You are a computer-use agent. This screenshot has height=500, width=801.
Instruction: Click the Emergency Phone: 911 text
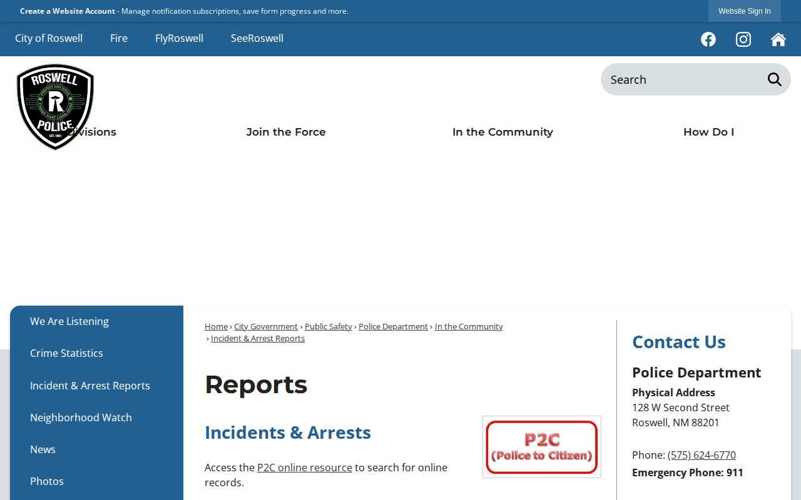click(x=688, y=472)
